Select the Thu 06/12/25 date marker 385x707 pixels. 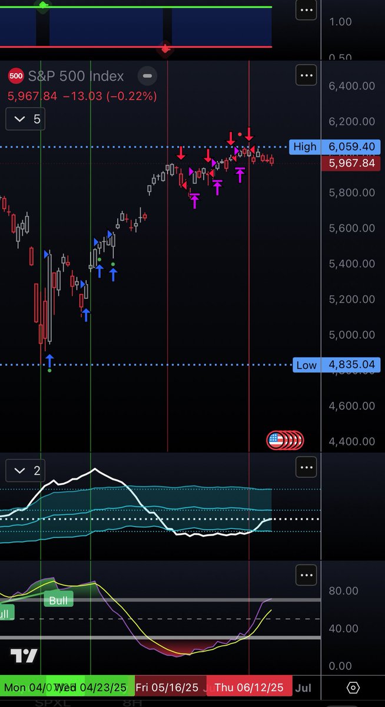[x=249, y=688]
